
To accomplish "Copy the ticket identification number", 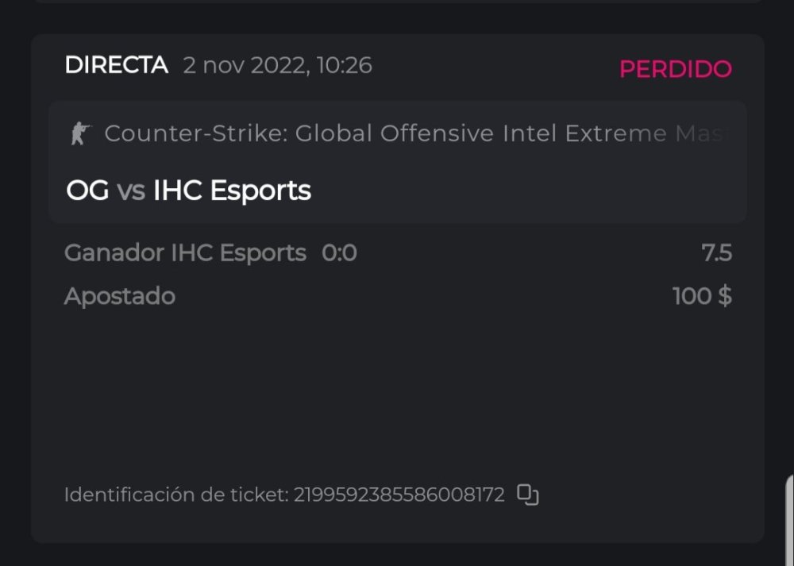I will pyautogui.click(x=528, y=495).
